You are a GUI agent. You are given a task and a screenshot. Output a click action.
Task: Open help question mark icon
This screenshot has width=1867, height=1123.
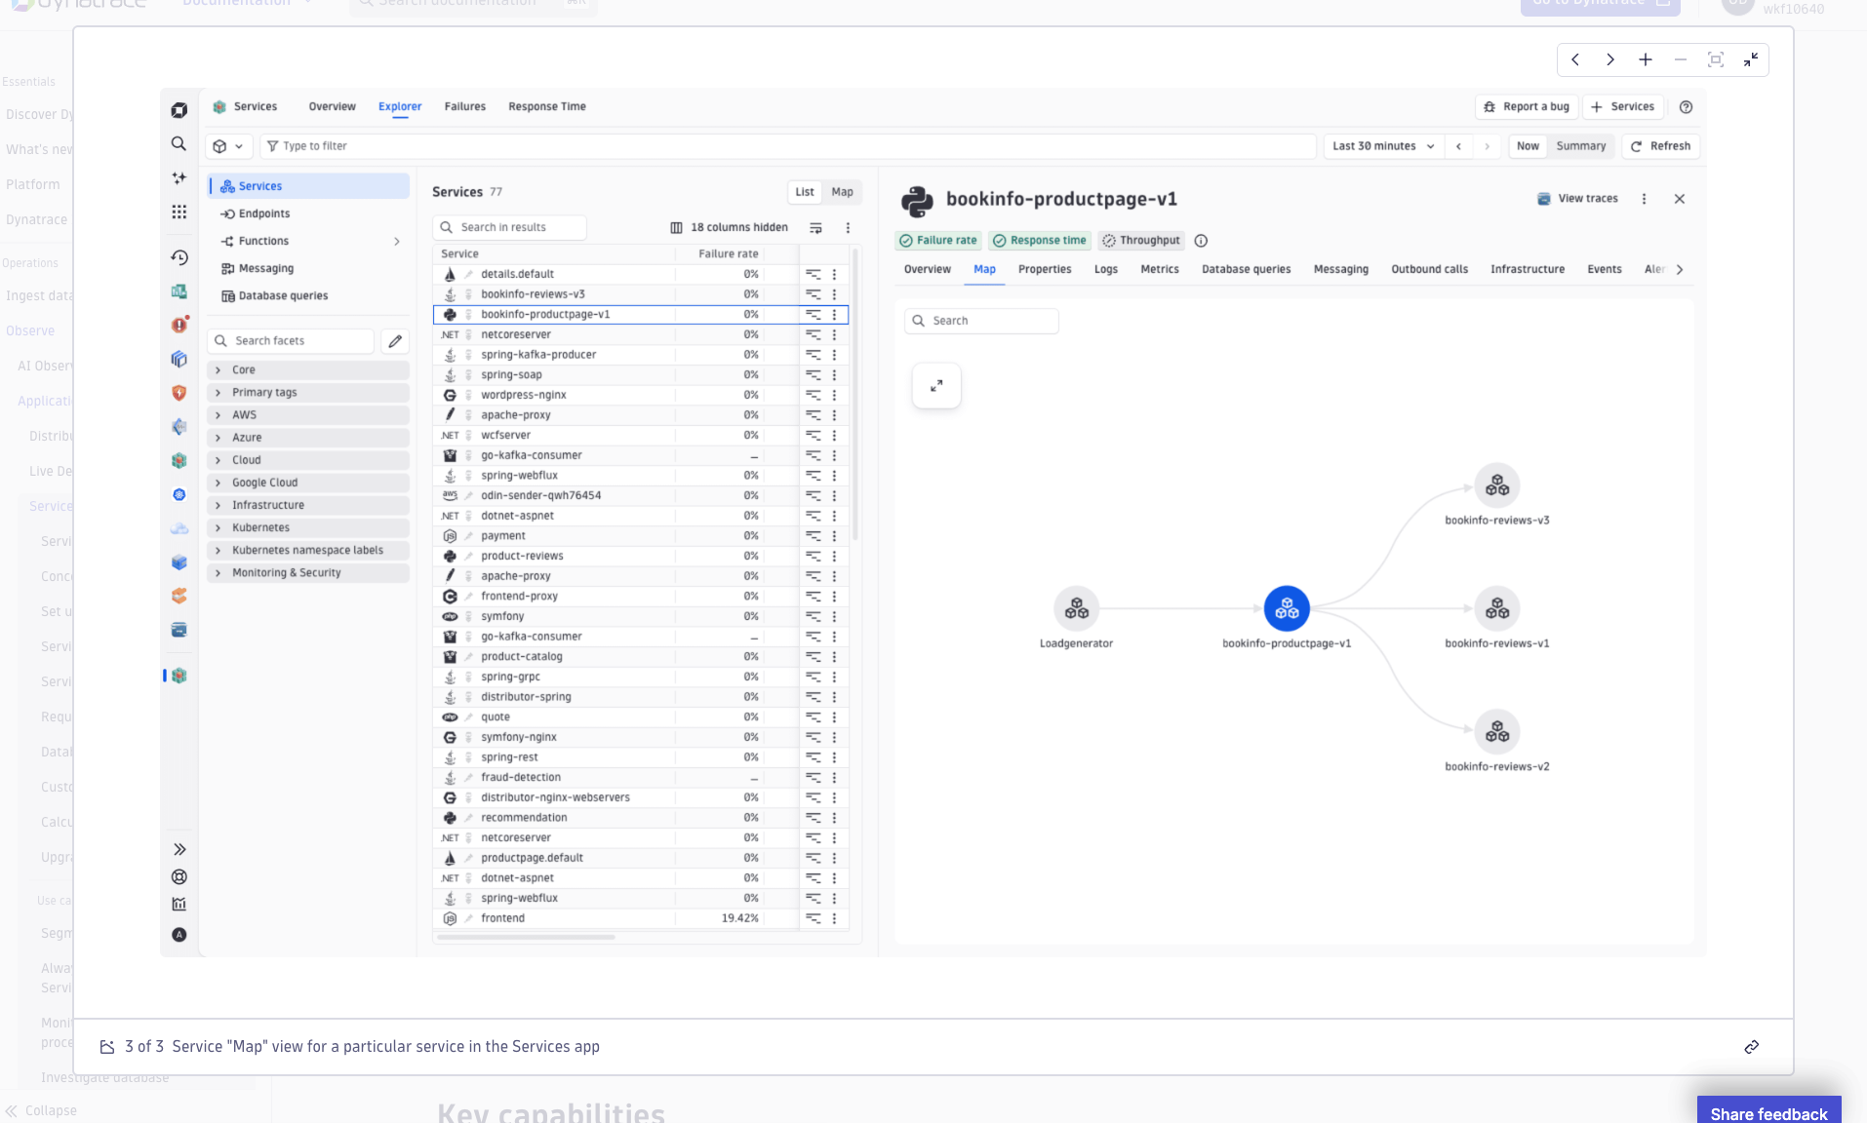[x=1686, y=107]
